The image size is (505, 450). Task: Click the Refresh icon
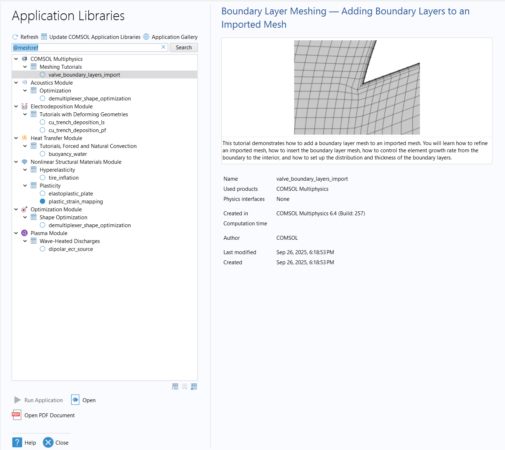tap(15, 37)
